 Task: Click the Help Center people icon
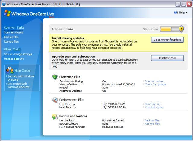[10, 70]
